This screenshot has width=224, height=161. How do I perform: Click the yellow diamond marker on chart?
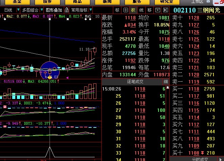[x=50, y=77]
